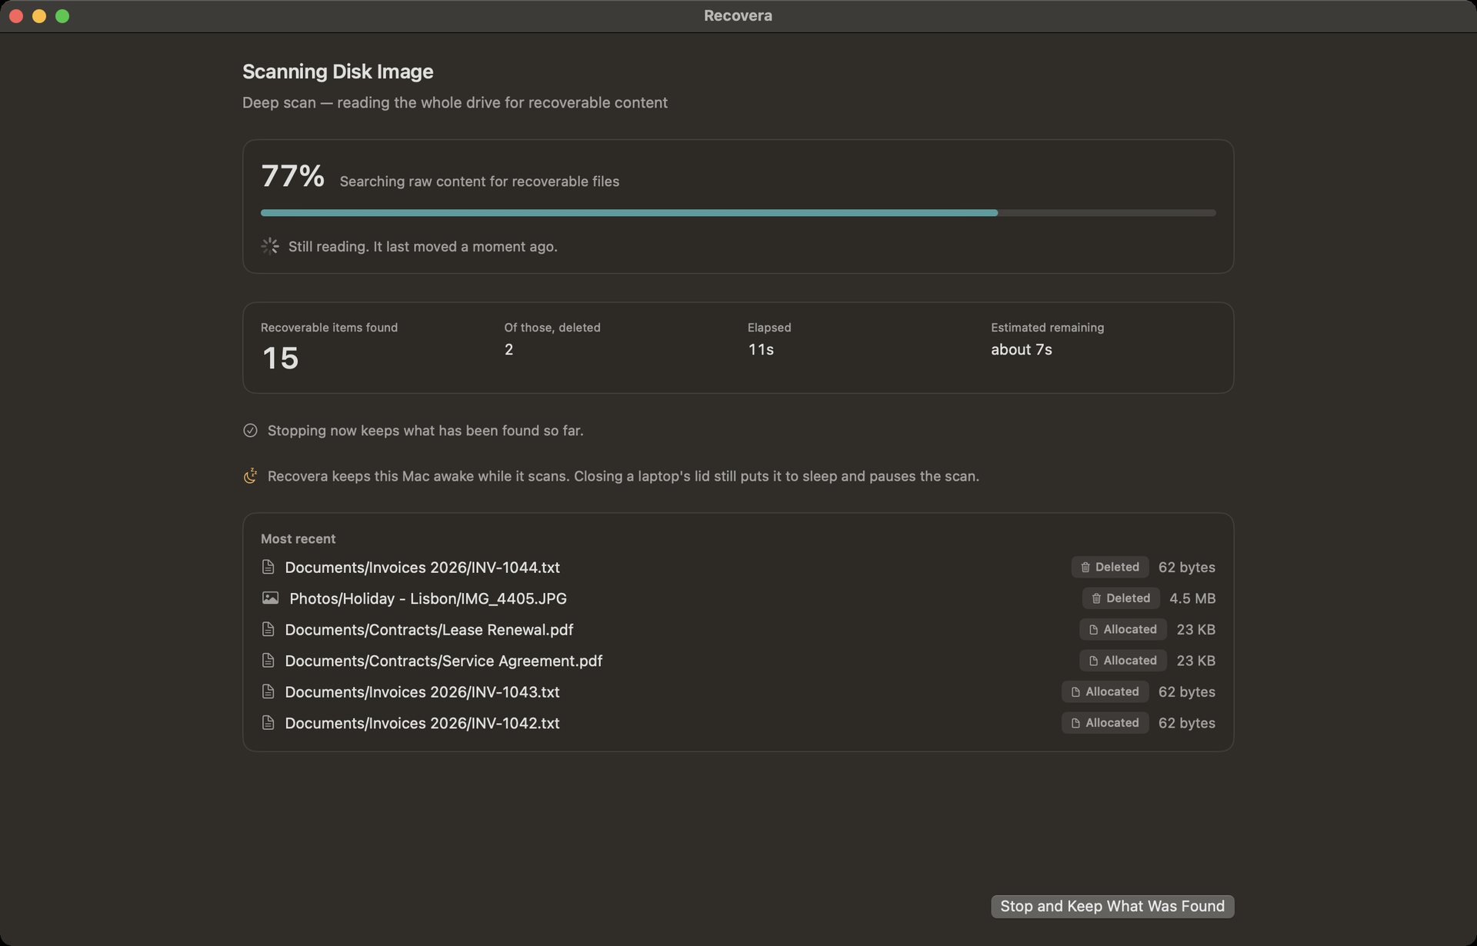The width and height of the screenshot is (1477, 946).
Task: Click the Allocated badge on Service Agreement.pdf row
Action: click(x=1123, y=660)
